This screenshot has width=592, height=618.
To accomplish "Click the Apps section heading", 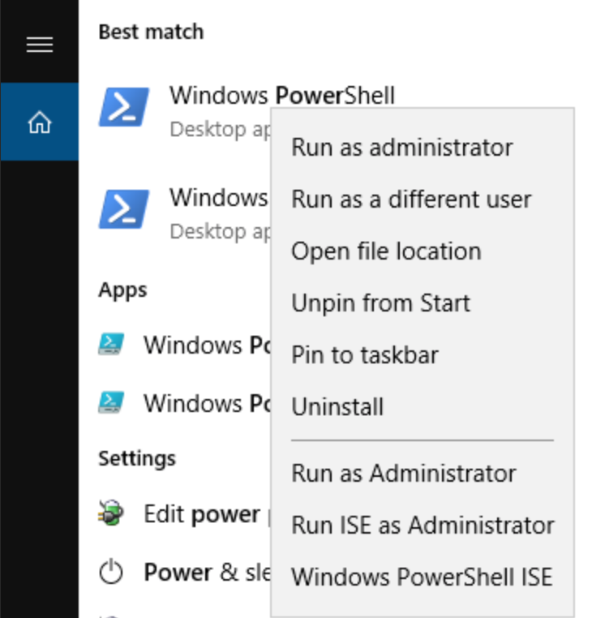I will pos(122,291).
